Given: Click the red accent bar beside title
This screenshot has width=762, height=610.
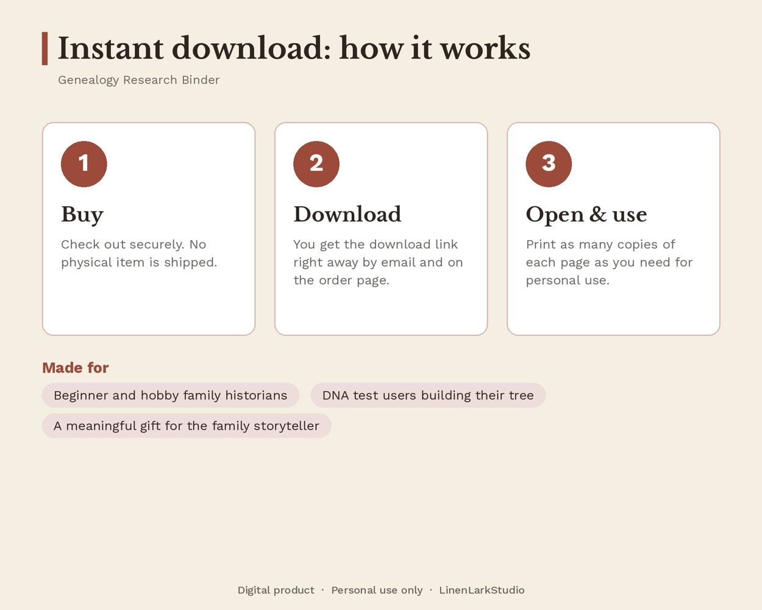Looking at the screenshot, I should click(45, 49).
